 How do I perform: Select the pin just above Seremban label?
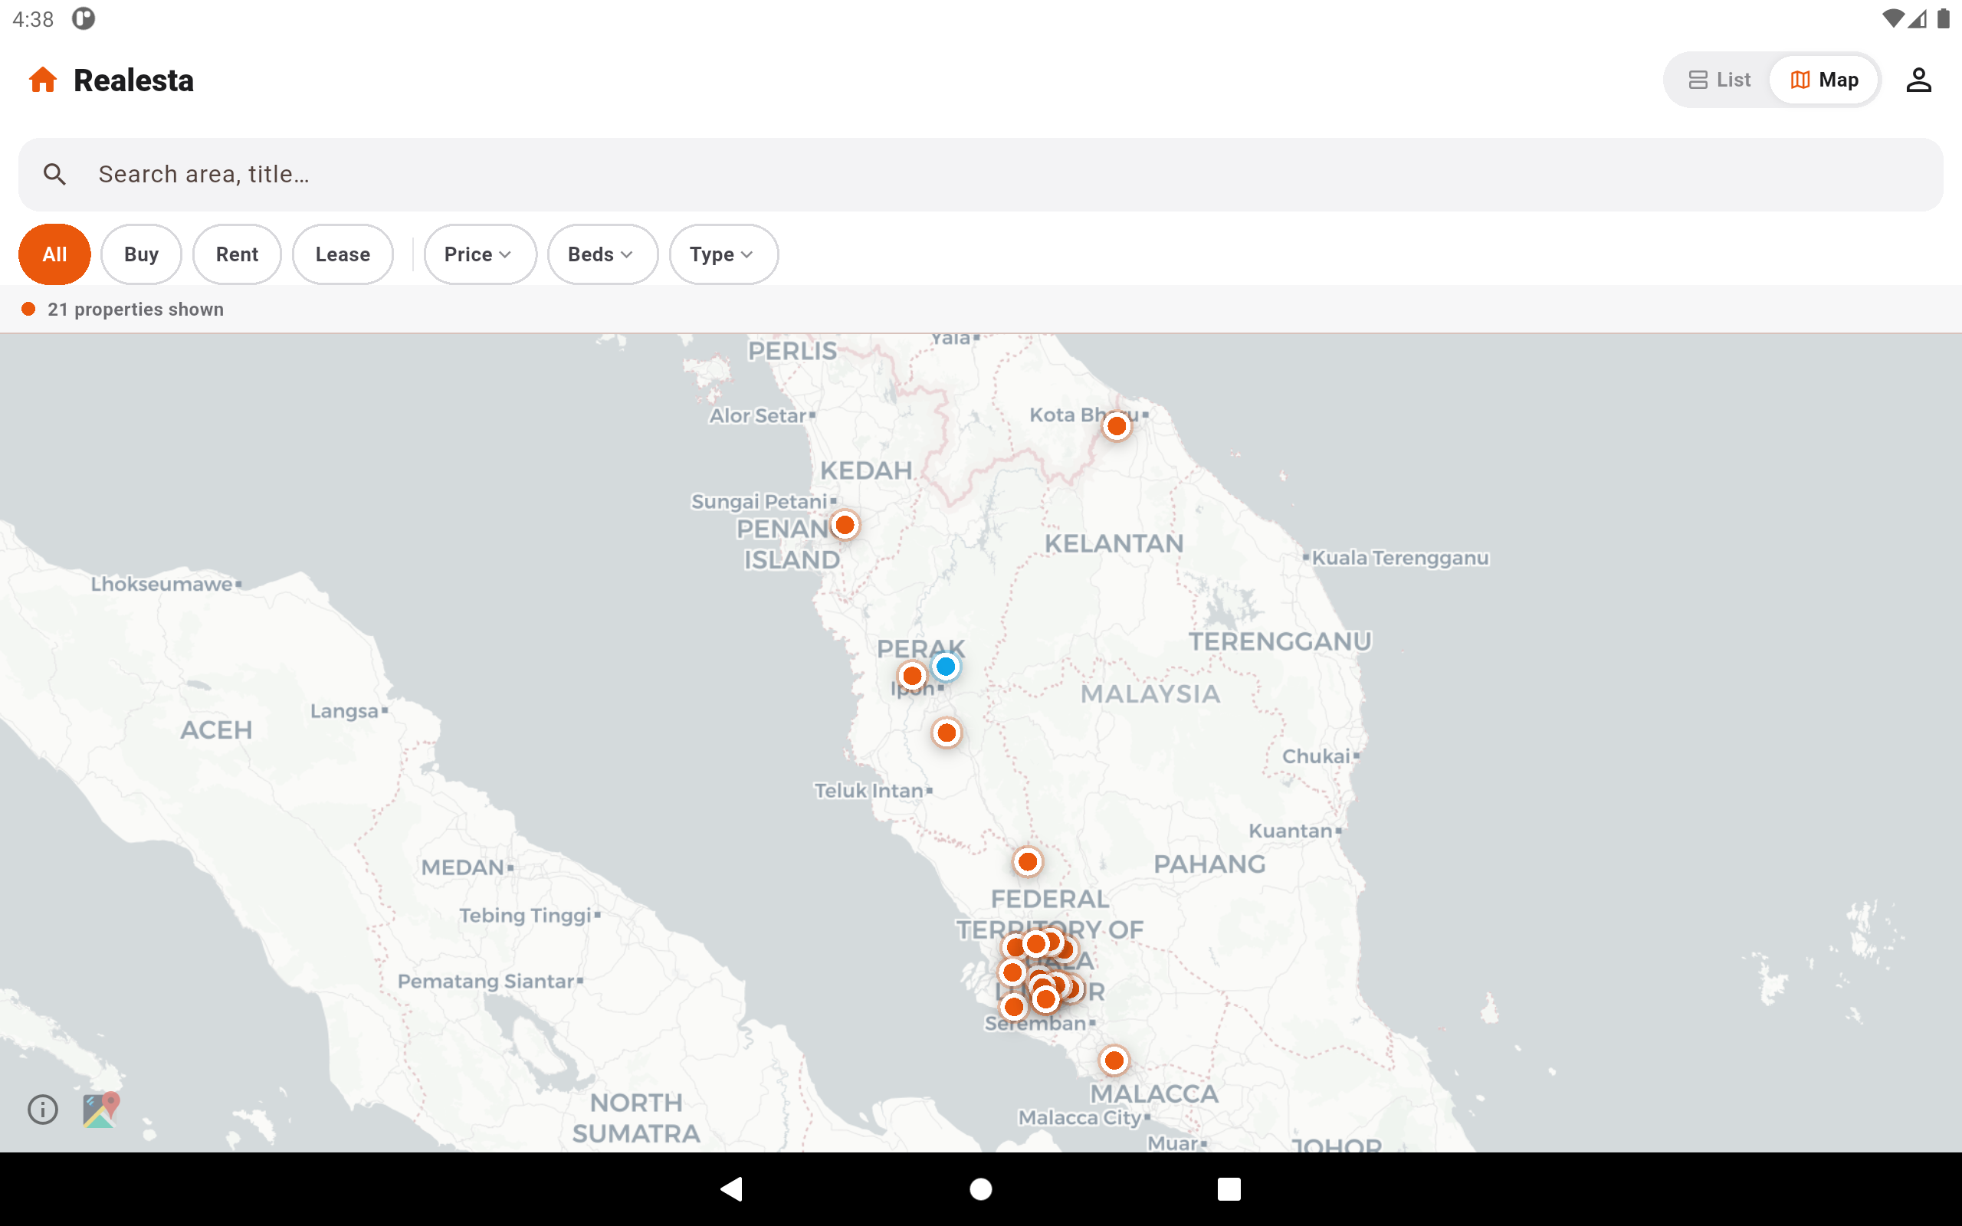pyautogui.click(x=1013, y=1007)
